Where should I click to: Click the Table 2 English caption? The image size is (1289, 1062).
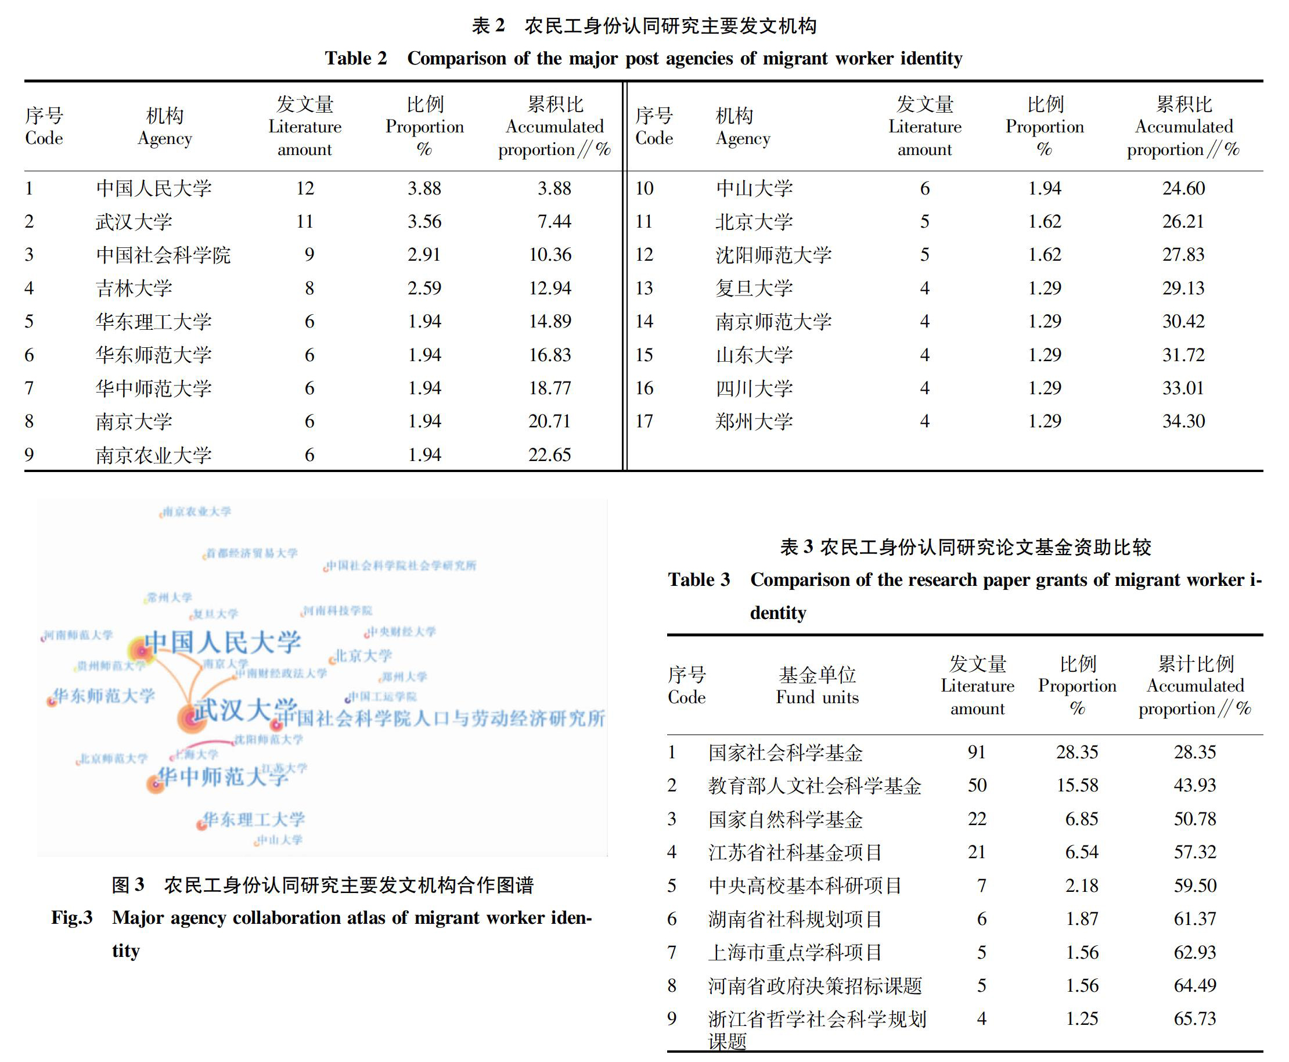[x=643, y=58]
